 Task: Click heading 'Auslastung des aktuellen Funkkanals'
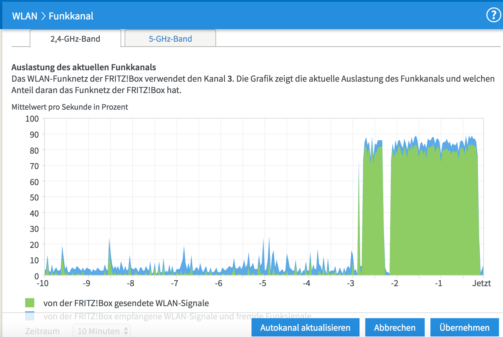(84, 67)
